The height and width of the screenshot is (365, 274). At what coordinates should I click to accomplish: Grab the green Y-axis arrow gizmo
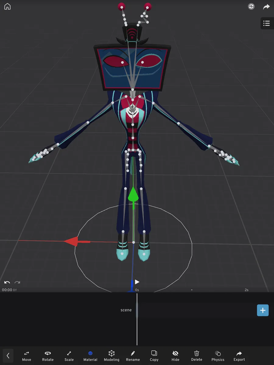pyautogui.click(x=133, y=195)
